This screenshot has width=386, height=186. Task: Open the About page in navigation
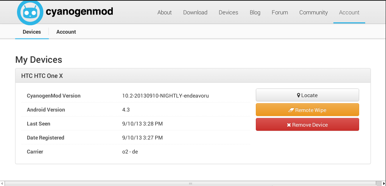pyautogui.click(x=164, y=12)
